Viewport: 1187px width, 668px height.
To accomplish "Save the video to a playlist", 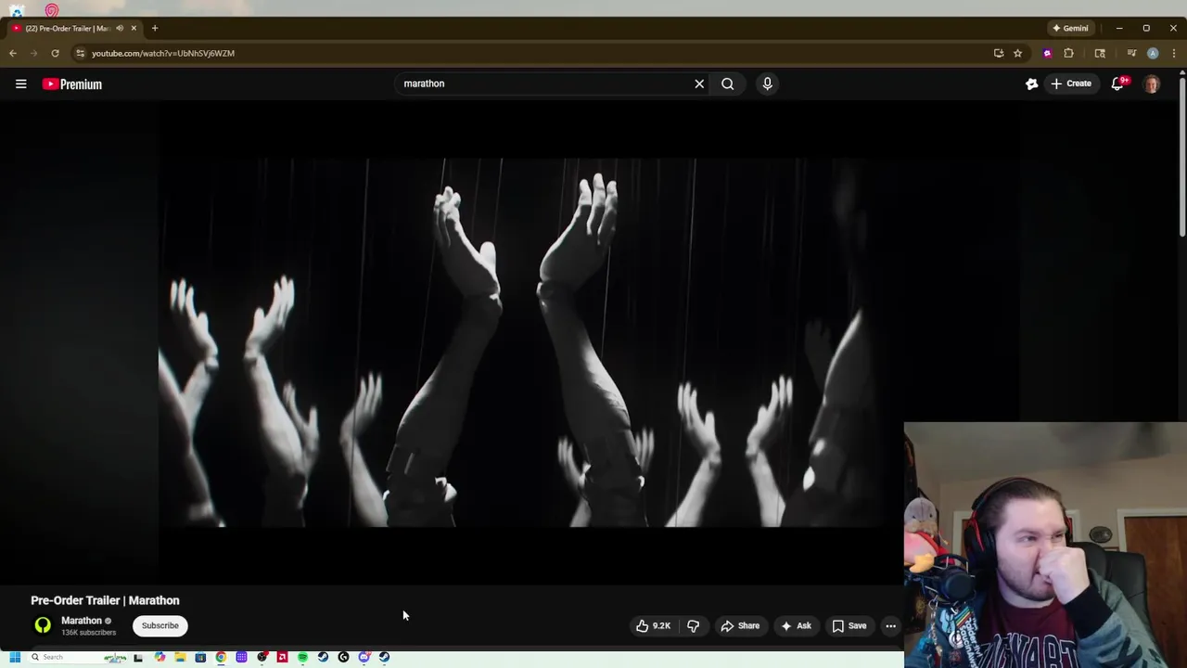I will coord(849,626).
